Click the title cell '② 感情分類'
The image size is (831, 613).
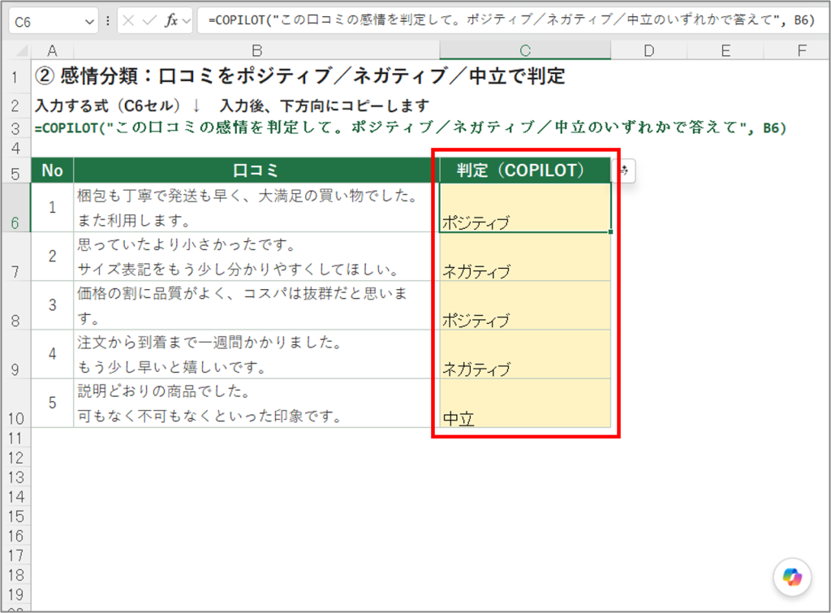pos(300,76)
